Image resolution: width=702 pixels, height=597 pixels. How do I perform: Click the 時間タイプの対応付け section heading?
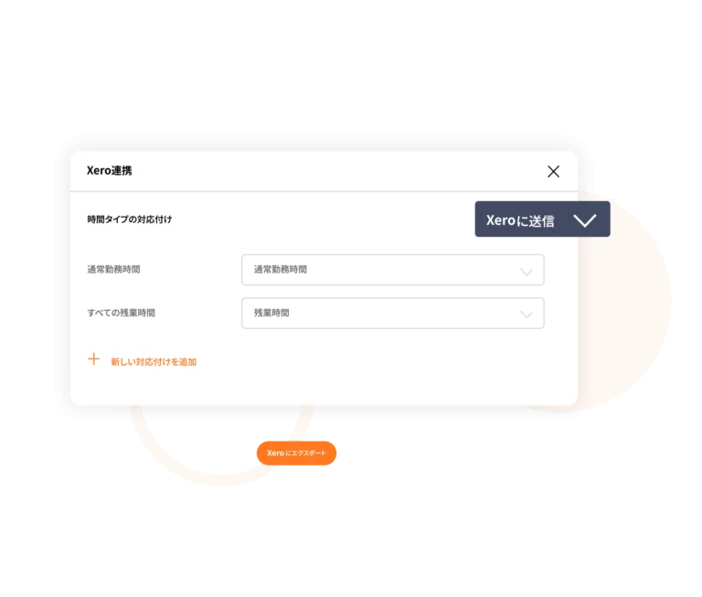point(130,219)
